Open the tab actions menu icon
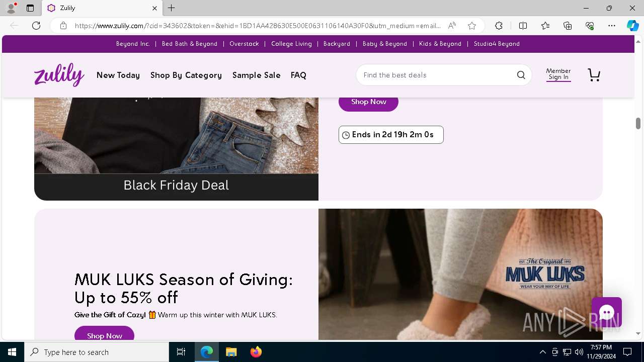Image resolution: width=644 pixels, height=362 pixels. pos(30,8)
